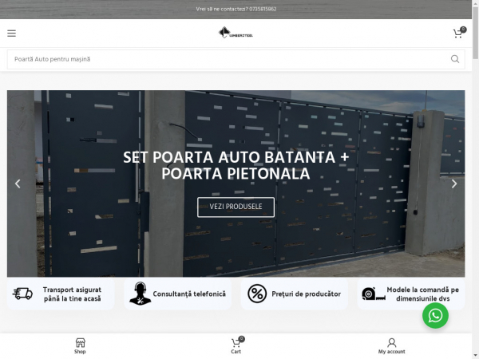Focus the Poartă Auto search field

(229, 59)
